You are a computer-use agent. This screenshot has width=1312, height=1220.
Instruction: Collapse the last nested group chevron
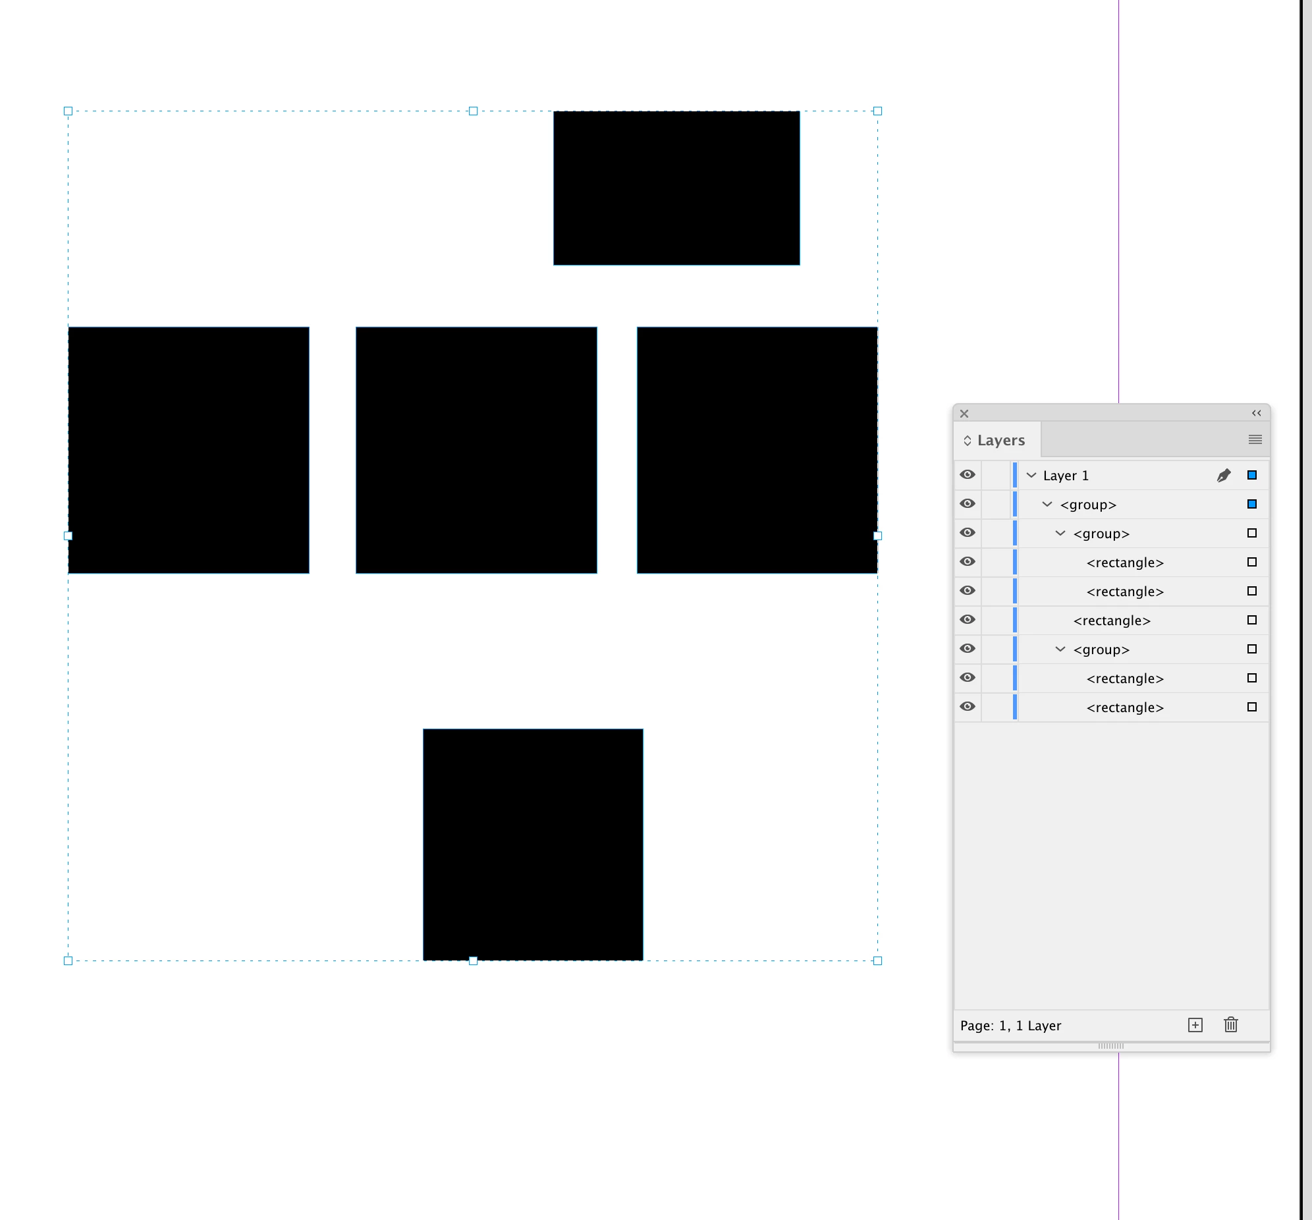(x=1060, y=650)
